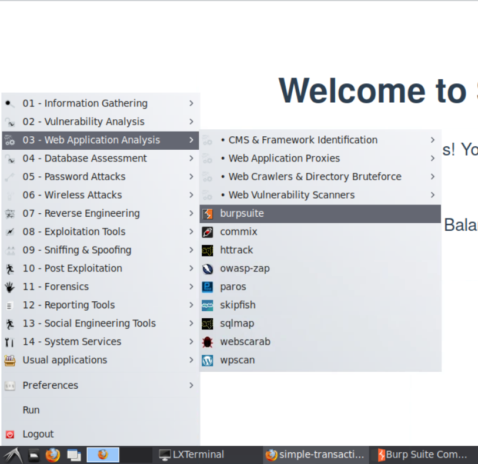The width and height of the screenshot is (478, 464).
Task: Open 12 - Reporting Tools category
Action: coord(101,305)
